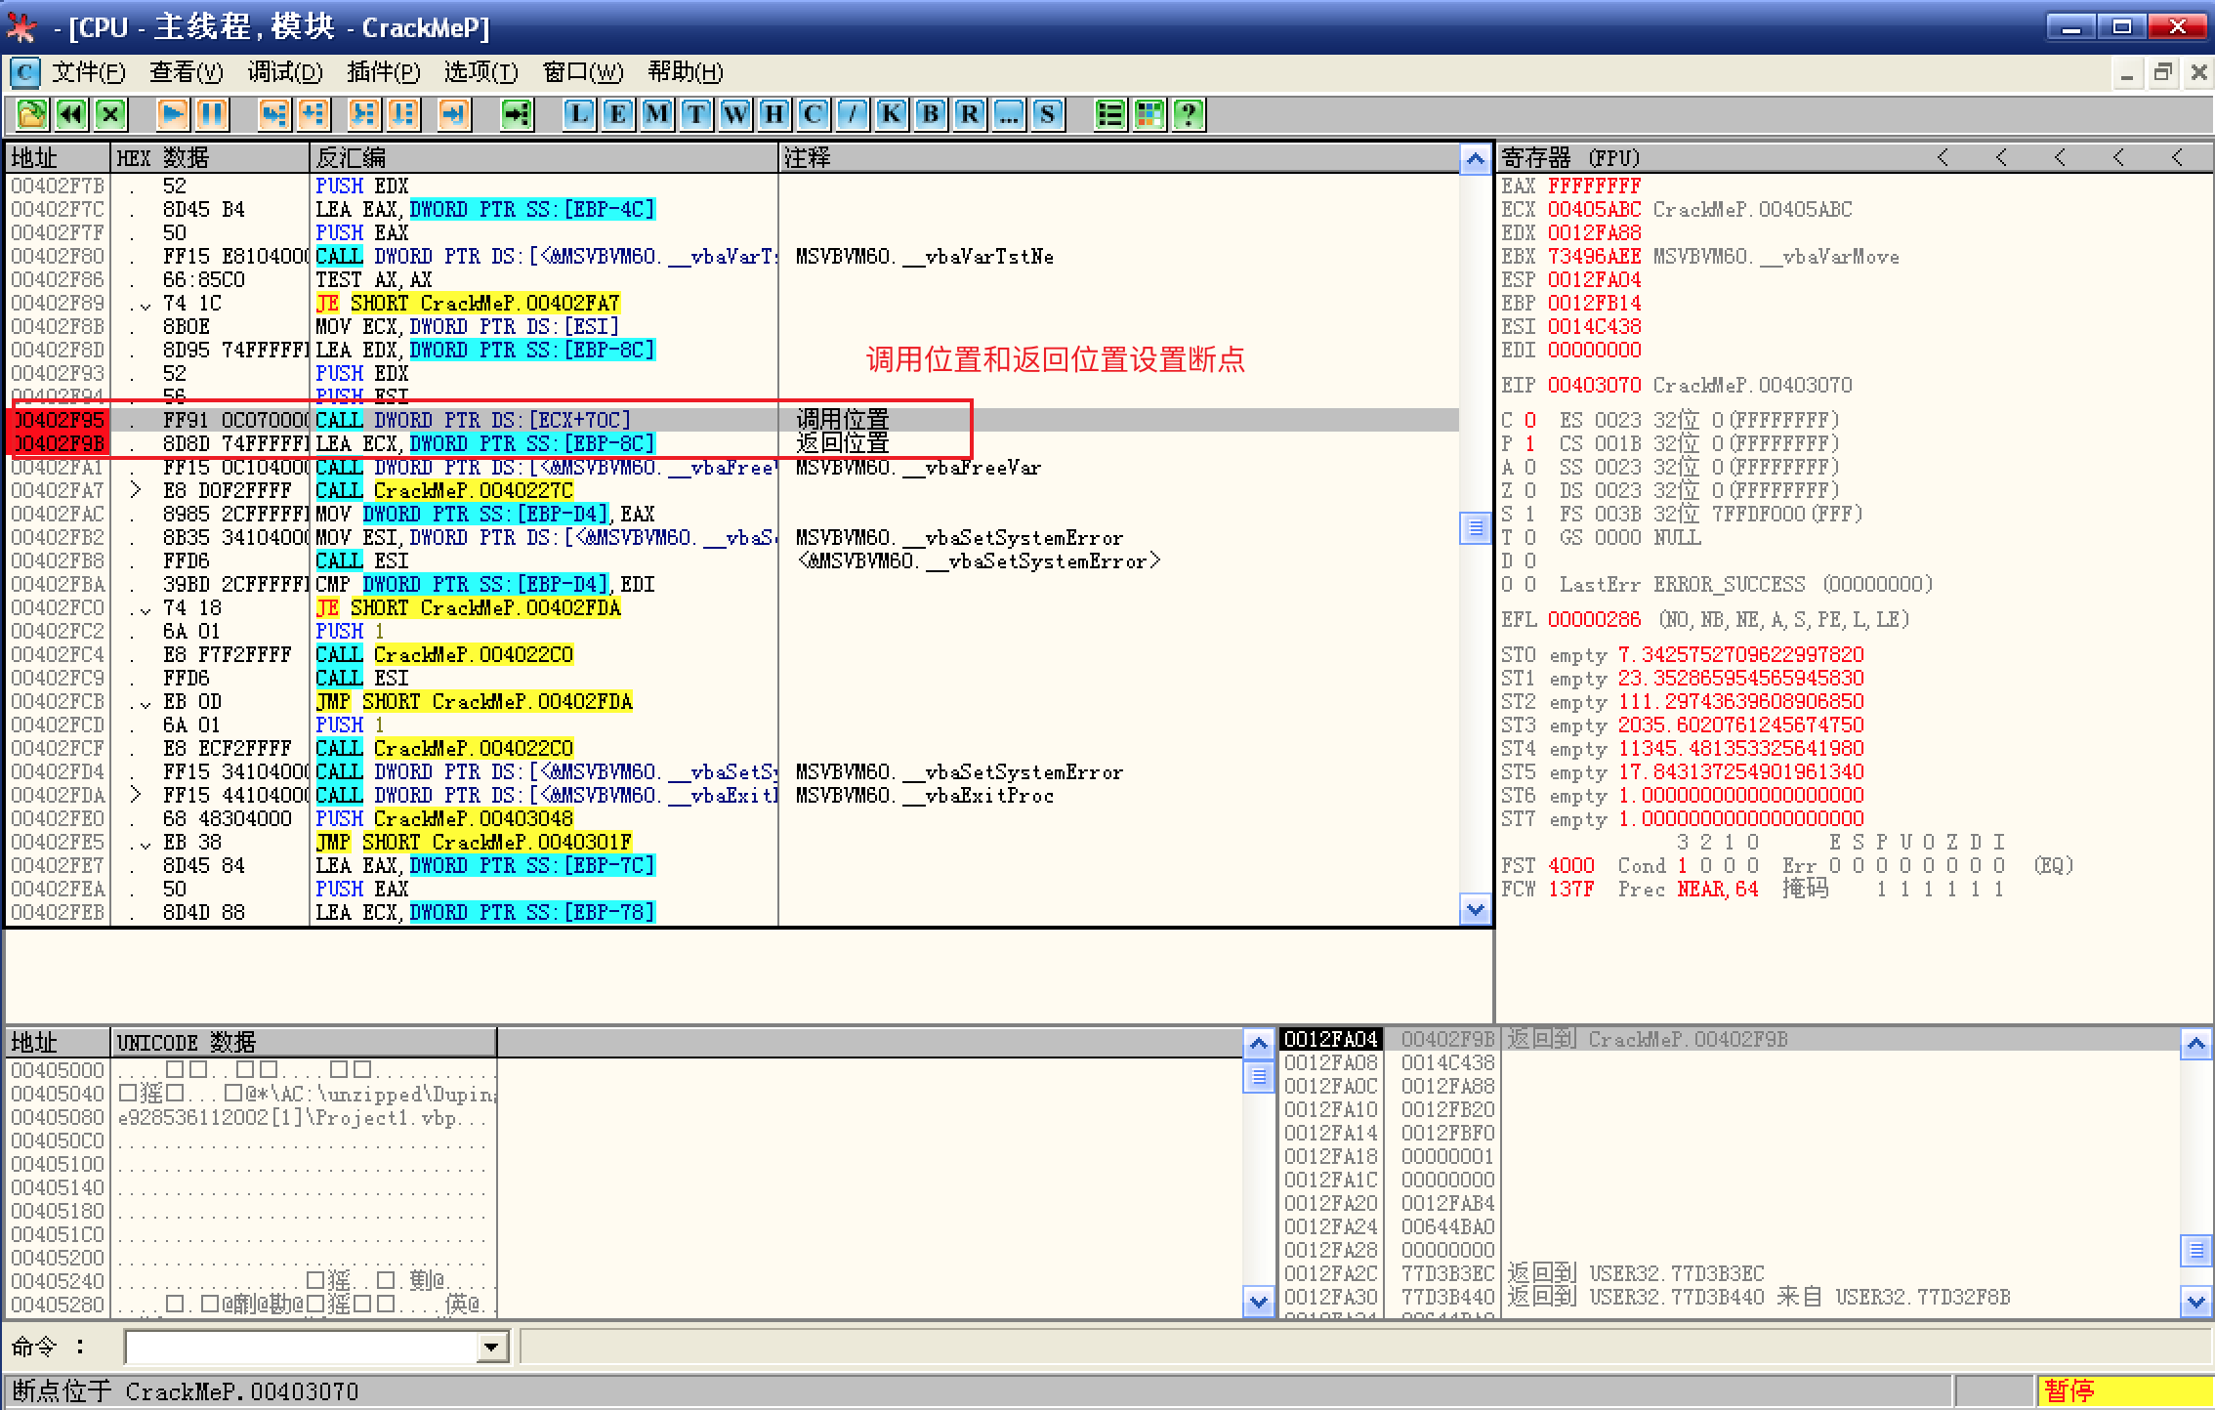Click the Open file toolbar icon
Viewport: 2215px width, 1410px height.
pos(32,115)
